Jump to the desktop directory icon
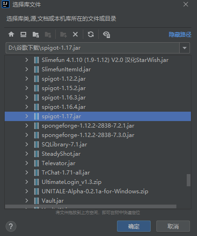This screenshot has width=197, height=236. pyautogui.click(x=23, y=34)
